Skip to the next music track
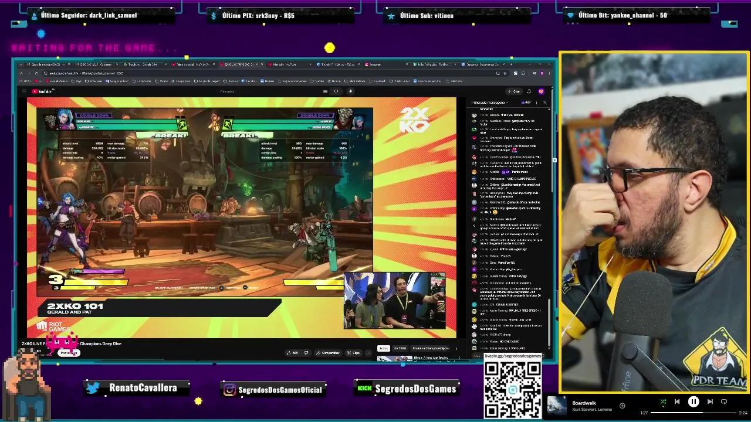 (710, 401)
